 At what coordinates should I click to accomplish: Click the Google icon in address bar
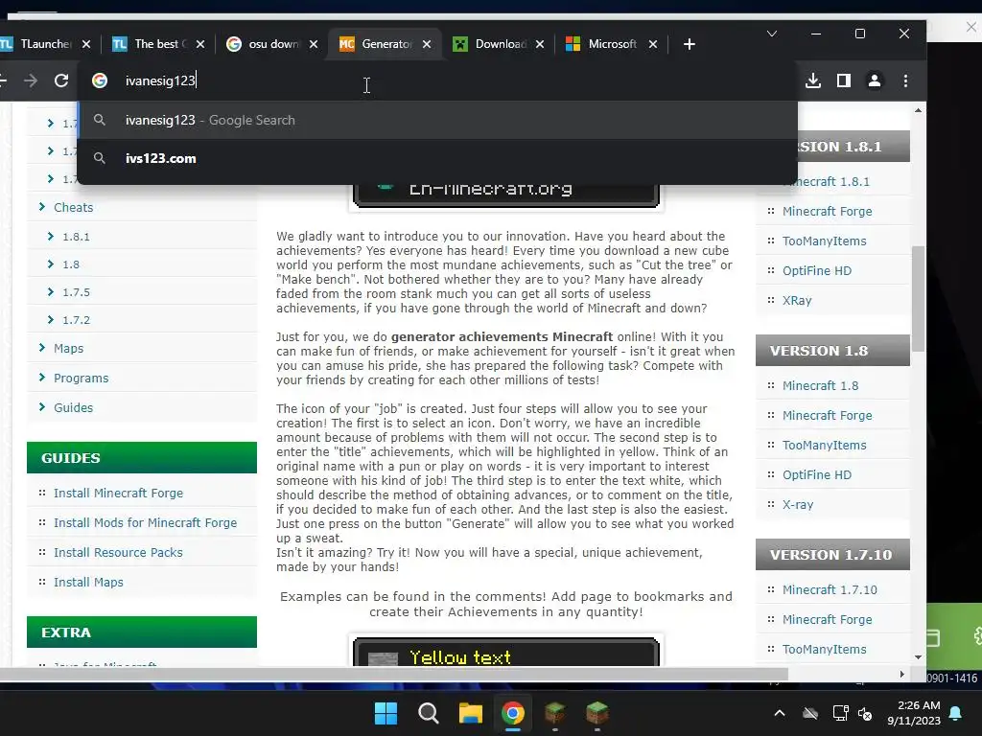[100, 80]
